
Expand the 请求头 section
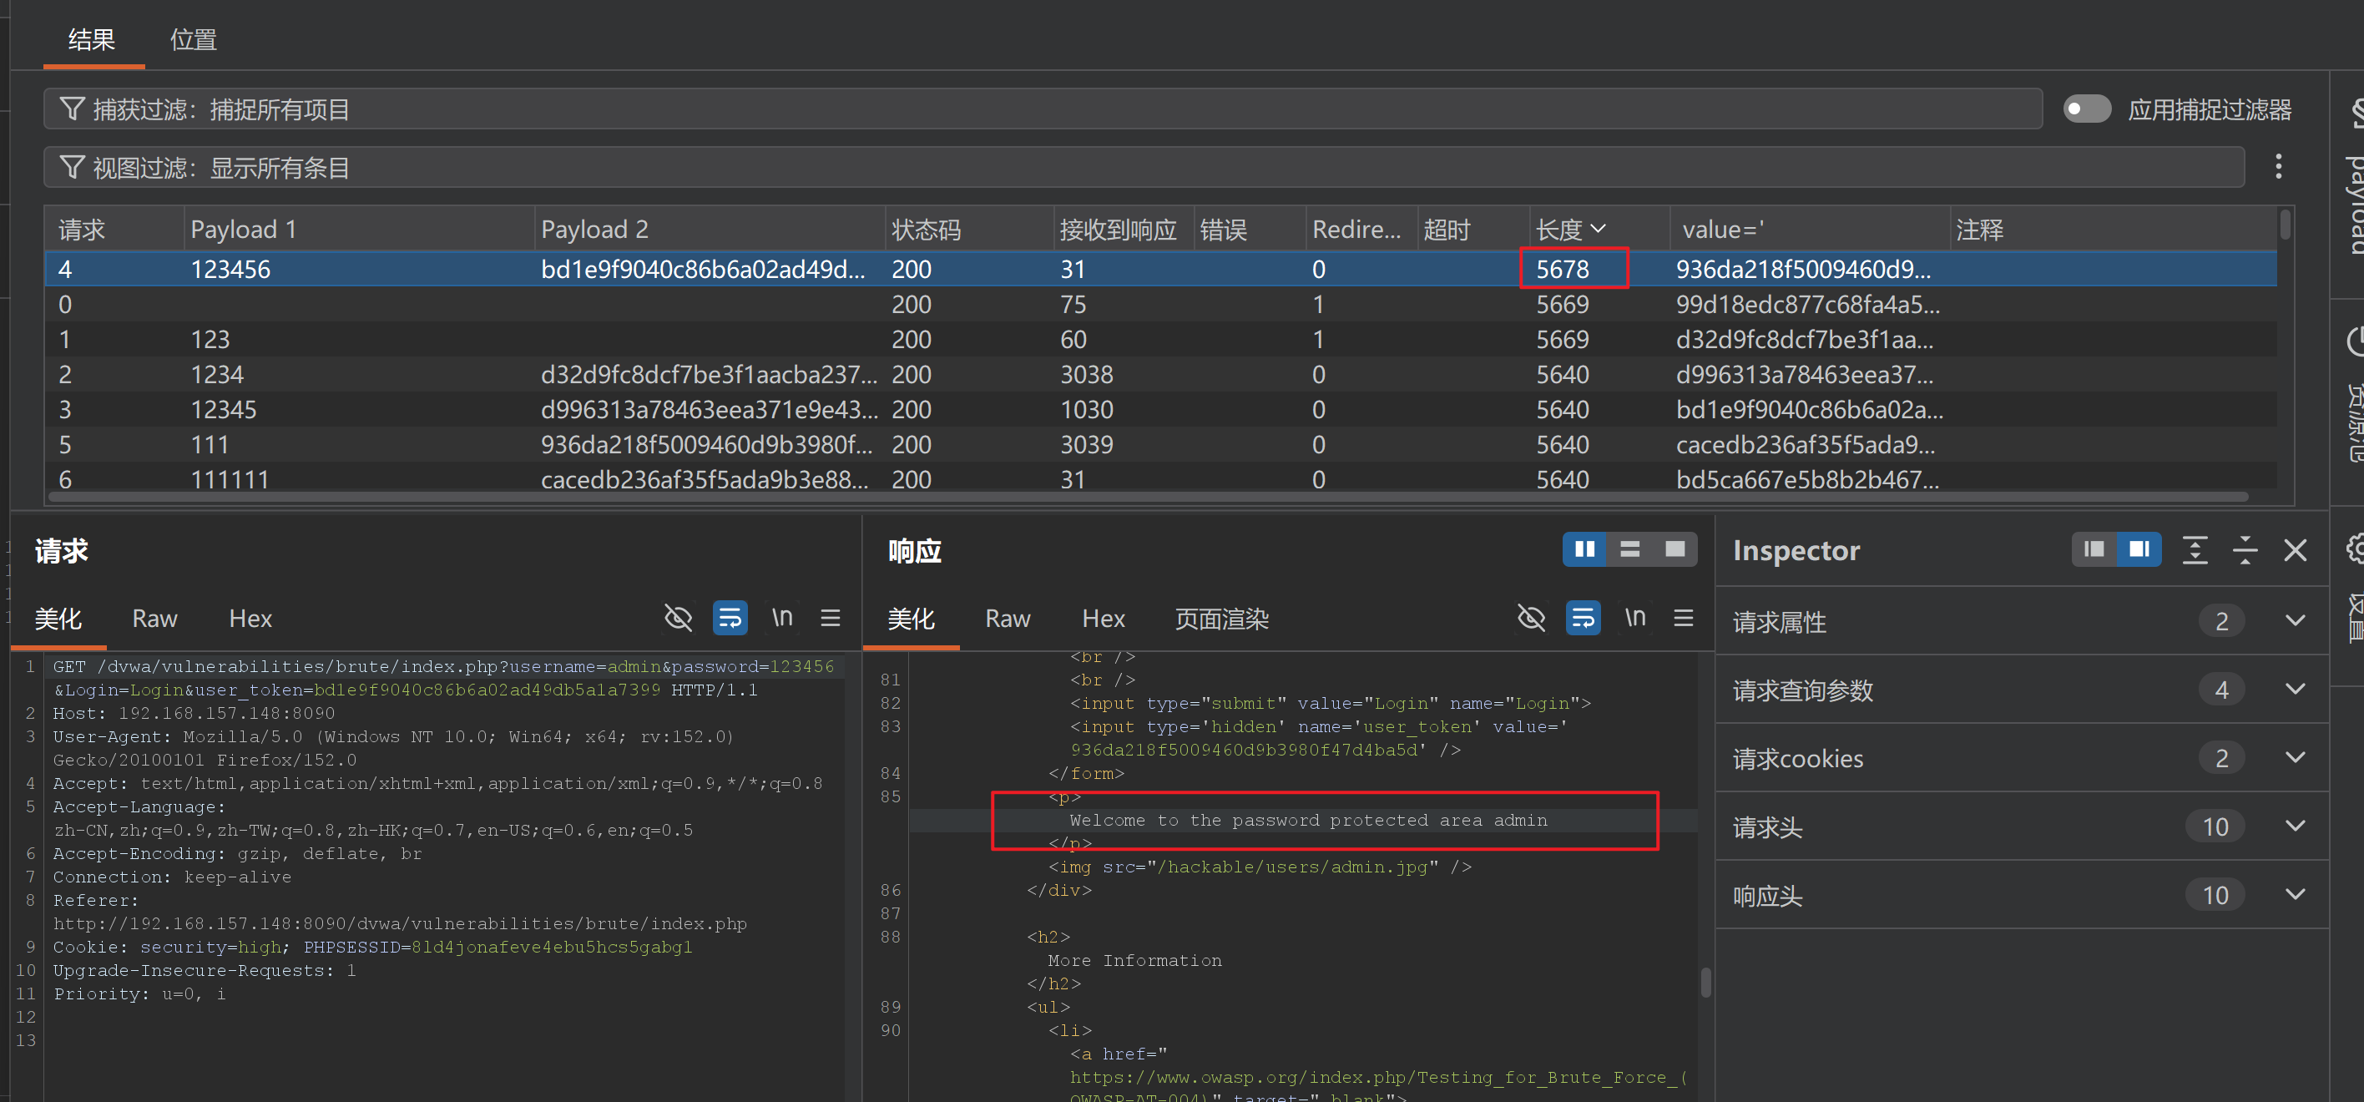2022,826
